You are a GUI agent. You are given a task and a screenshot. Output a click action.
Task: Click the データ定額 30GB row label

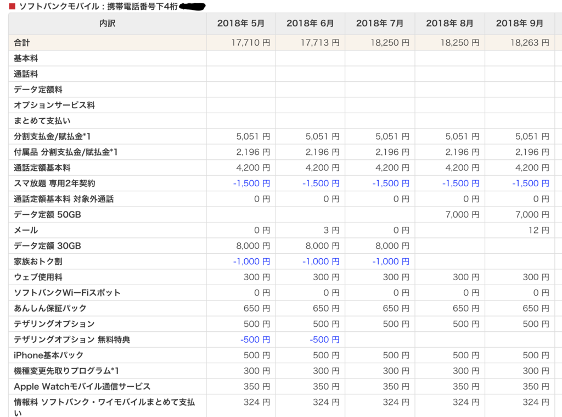(47, 246)
